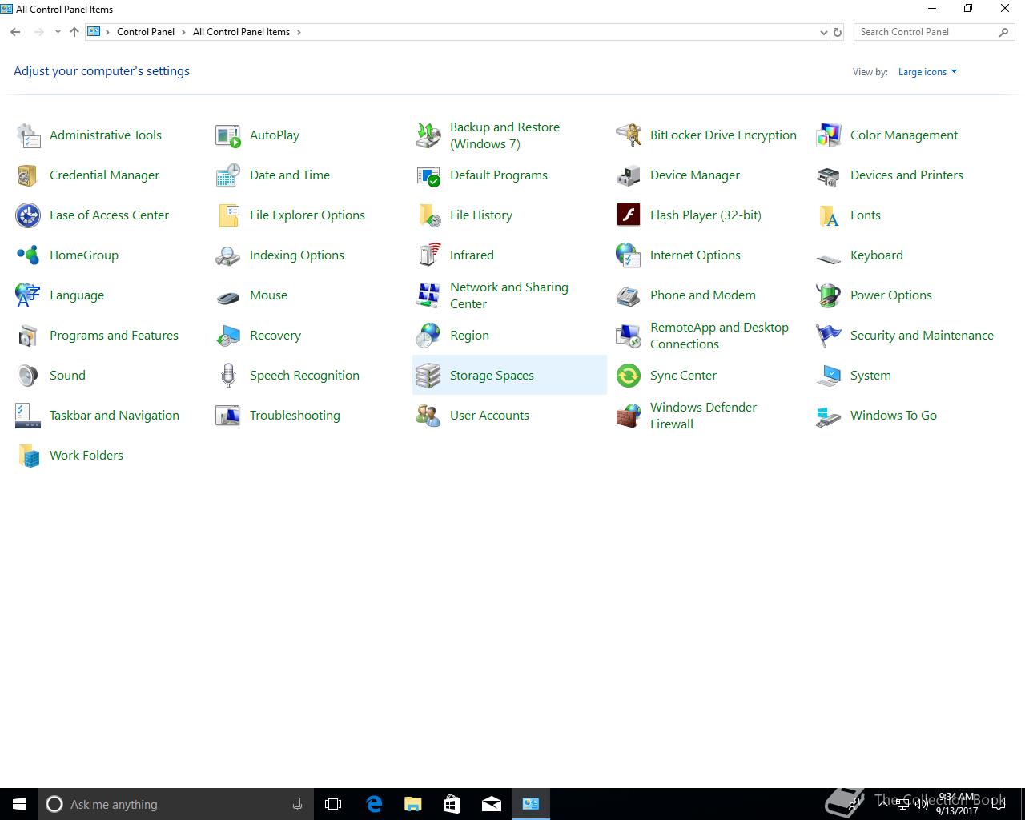Open the Region link
The height and width of the screenshot is (820, 1025).
pyautogui.click(x=469, y=336)
